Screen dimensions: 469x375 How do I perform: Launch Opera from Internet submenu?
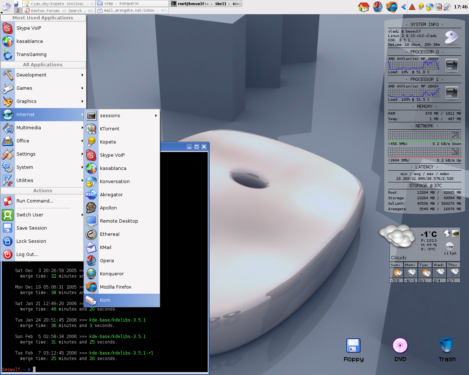pos(122,261)
